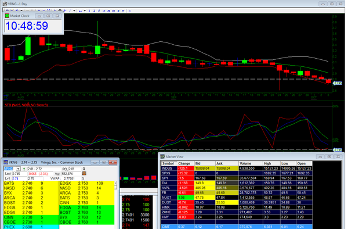Switch chart to 1-minute interval
Screen dimensions: 348x229
click(89, 10)
